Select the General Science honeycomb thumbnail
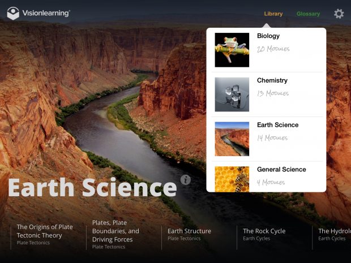The height and width of the screenshot is (263, 351). click(x=232, y=179)
